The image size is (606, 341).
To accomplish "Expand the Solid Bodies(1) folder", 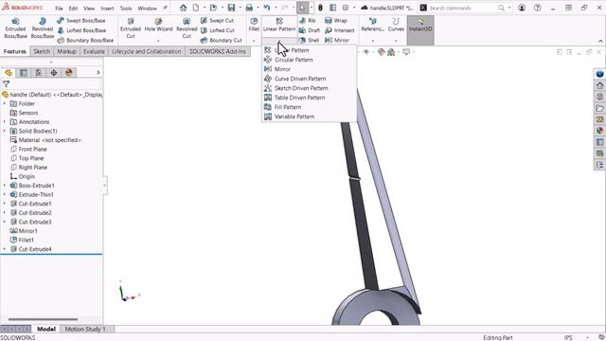I will (5, 131).
